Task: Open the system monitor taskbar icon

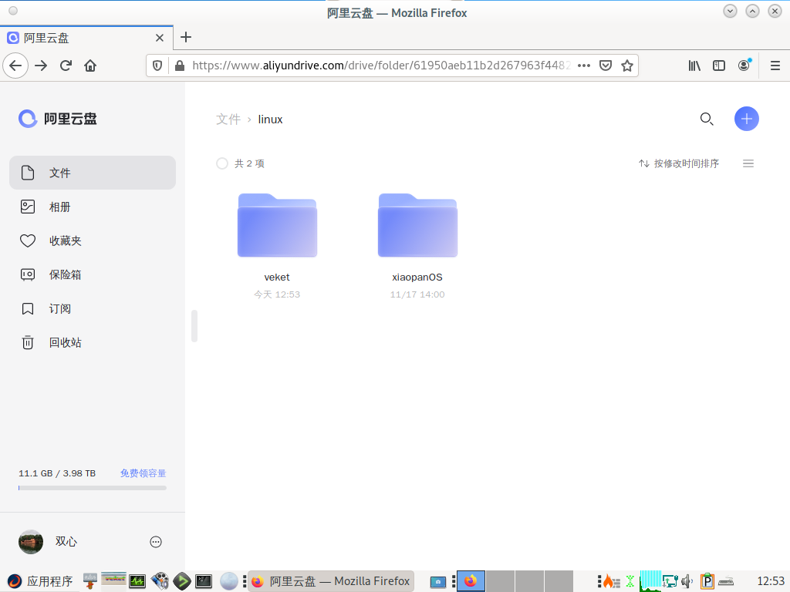Action: point(137,581)
